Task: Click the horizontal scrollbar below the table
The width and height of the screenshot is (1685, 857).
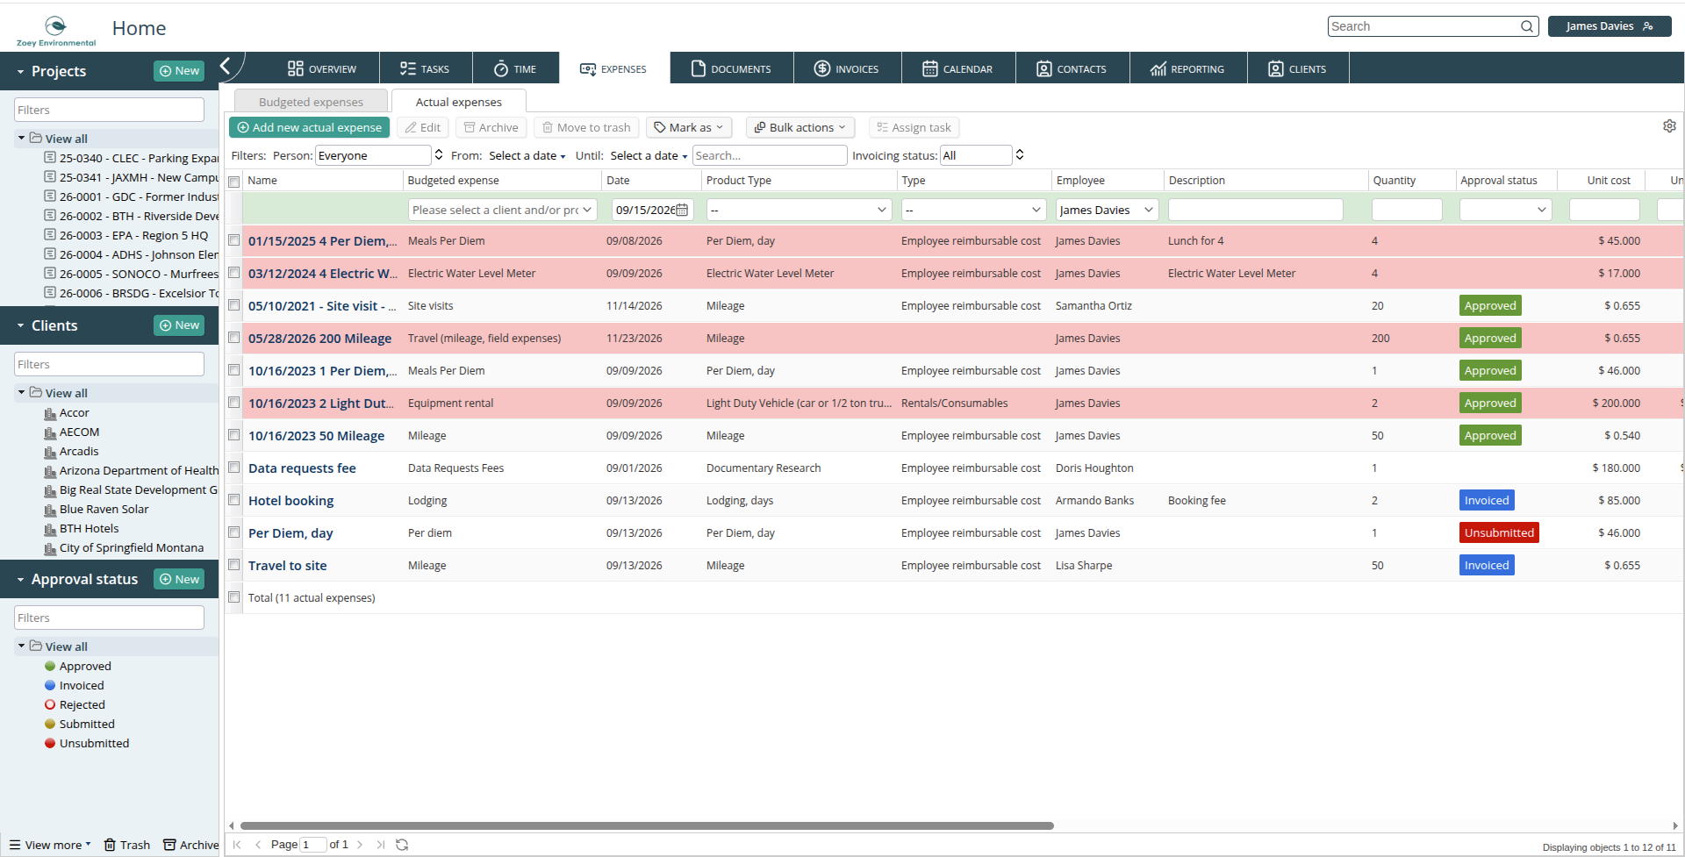Action: point(647,825)
